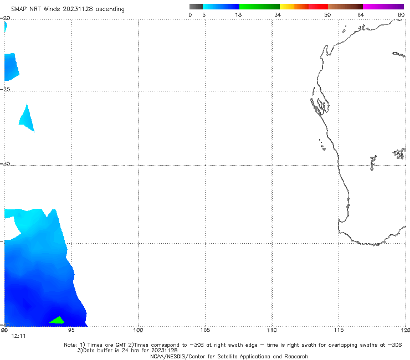Image resolution: width=410 pixels, height=360 pixels.
Task: Click the longitude label '95'
Action: pos(71,330)
